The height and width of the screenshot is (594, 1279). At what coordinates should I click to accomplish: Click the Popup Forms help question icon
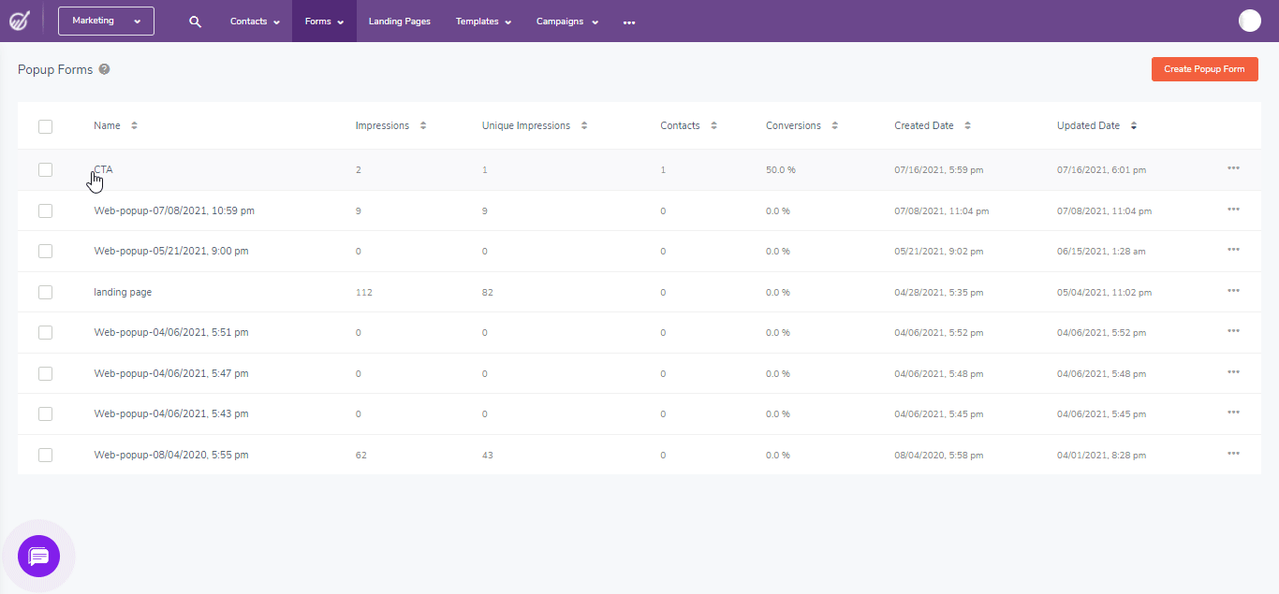(x=105, y=69)
